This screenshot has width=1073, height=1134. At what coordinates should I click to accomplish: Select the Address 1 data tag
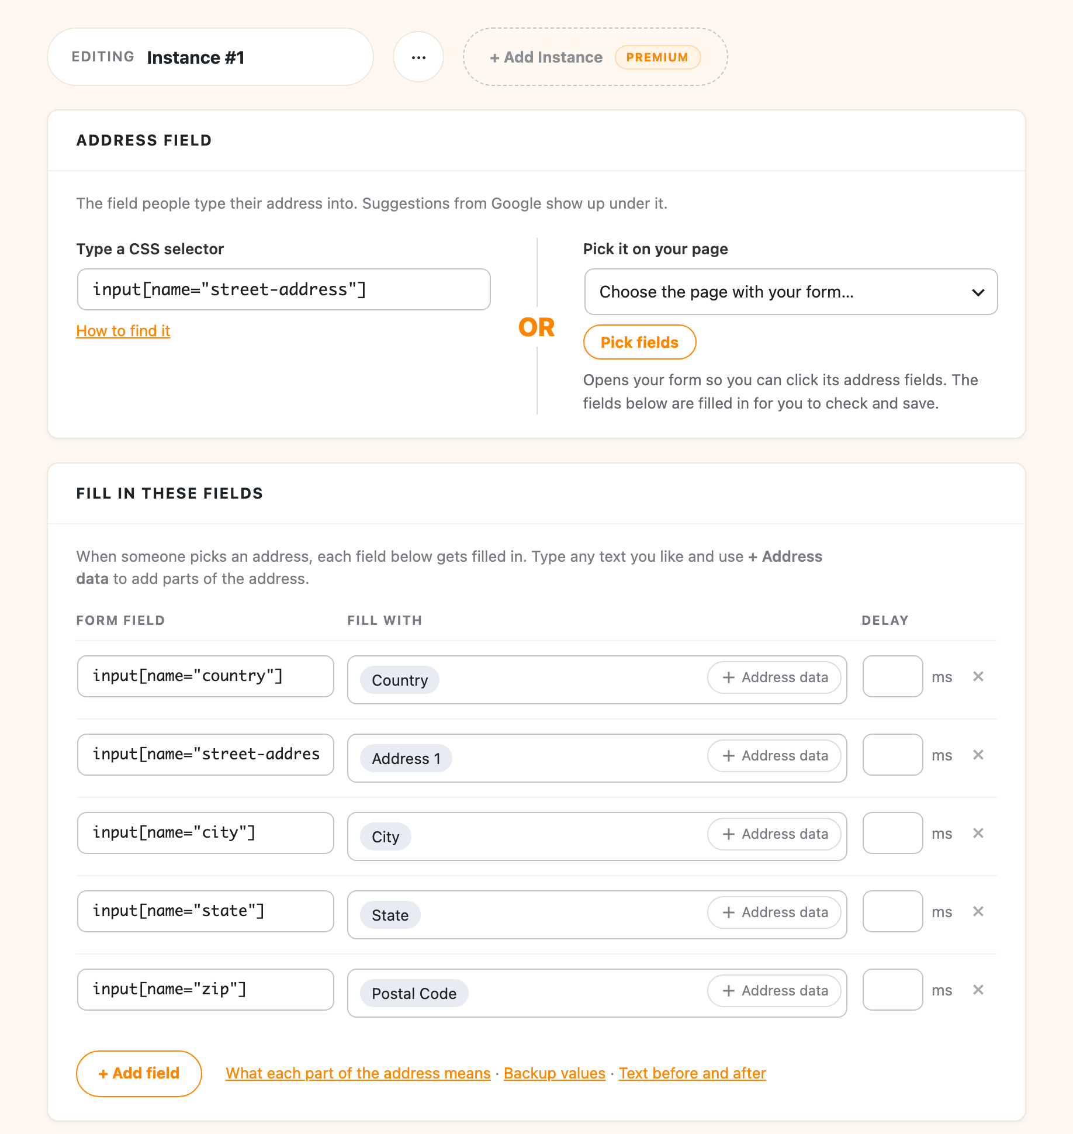coord(406,759)
